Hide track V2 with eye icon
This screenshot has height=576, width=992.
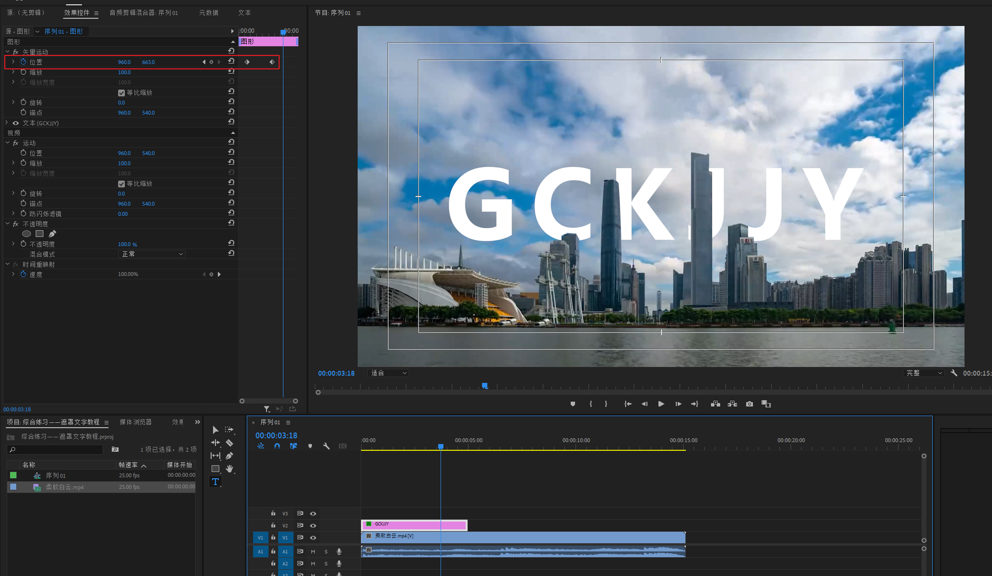[x=313, y=525]
